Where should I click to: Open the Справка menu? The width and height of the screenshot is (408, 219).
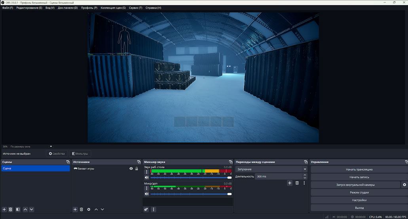click(153, 8)
